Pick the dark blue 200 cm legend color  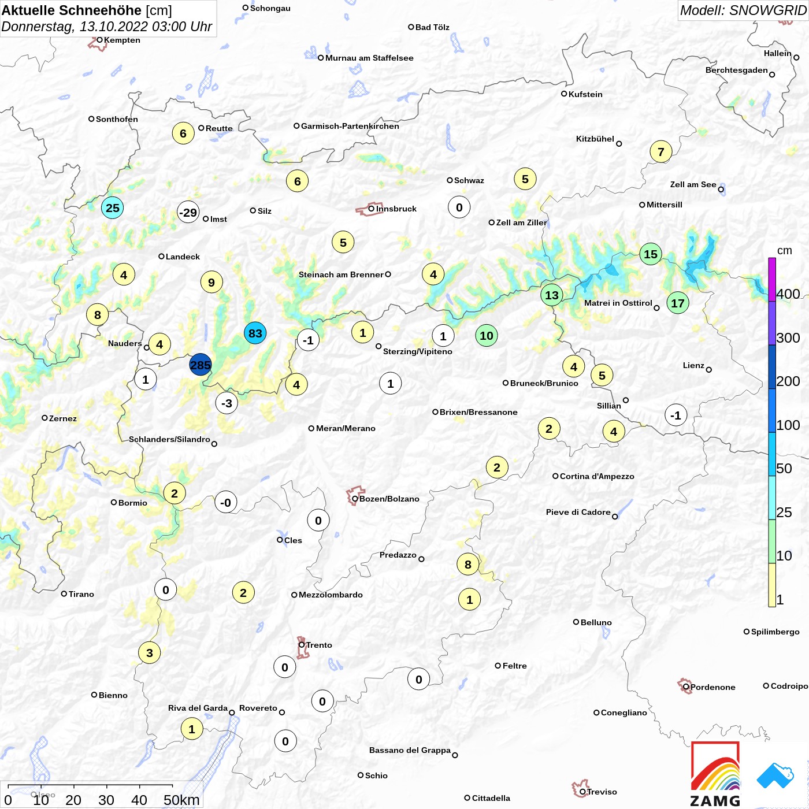[x=771, y=367]
